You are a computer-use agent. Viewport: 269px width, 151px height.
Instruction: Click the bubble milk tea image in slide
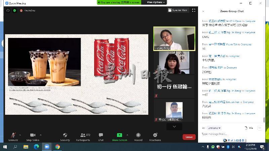click(x=44, y=62)
